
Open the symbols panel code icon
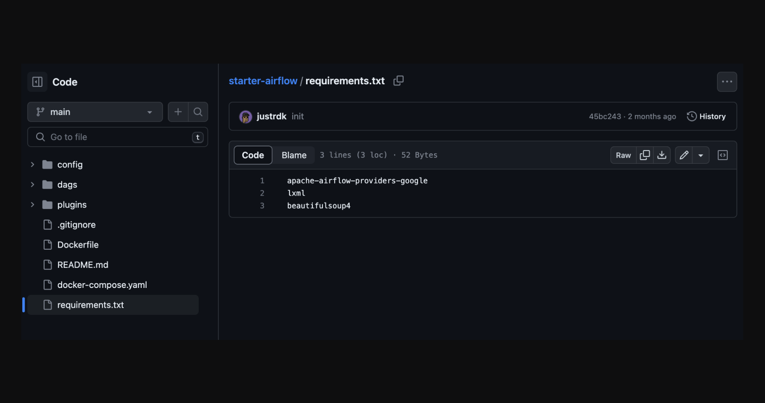click(x=722, y=155)
